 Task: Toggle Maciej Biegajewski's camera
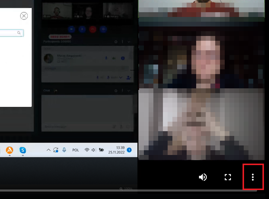(x=114, y=58)
